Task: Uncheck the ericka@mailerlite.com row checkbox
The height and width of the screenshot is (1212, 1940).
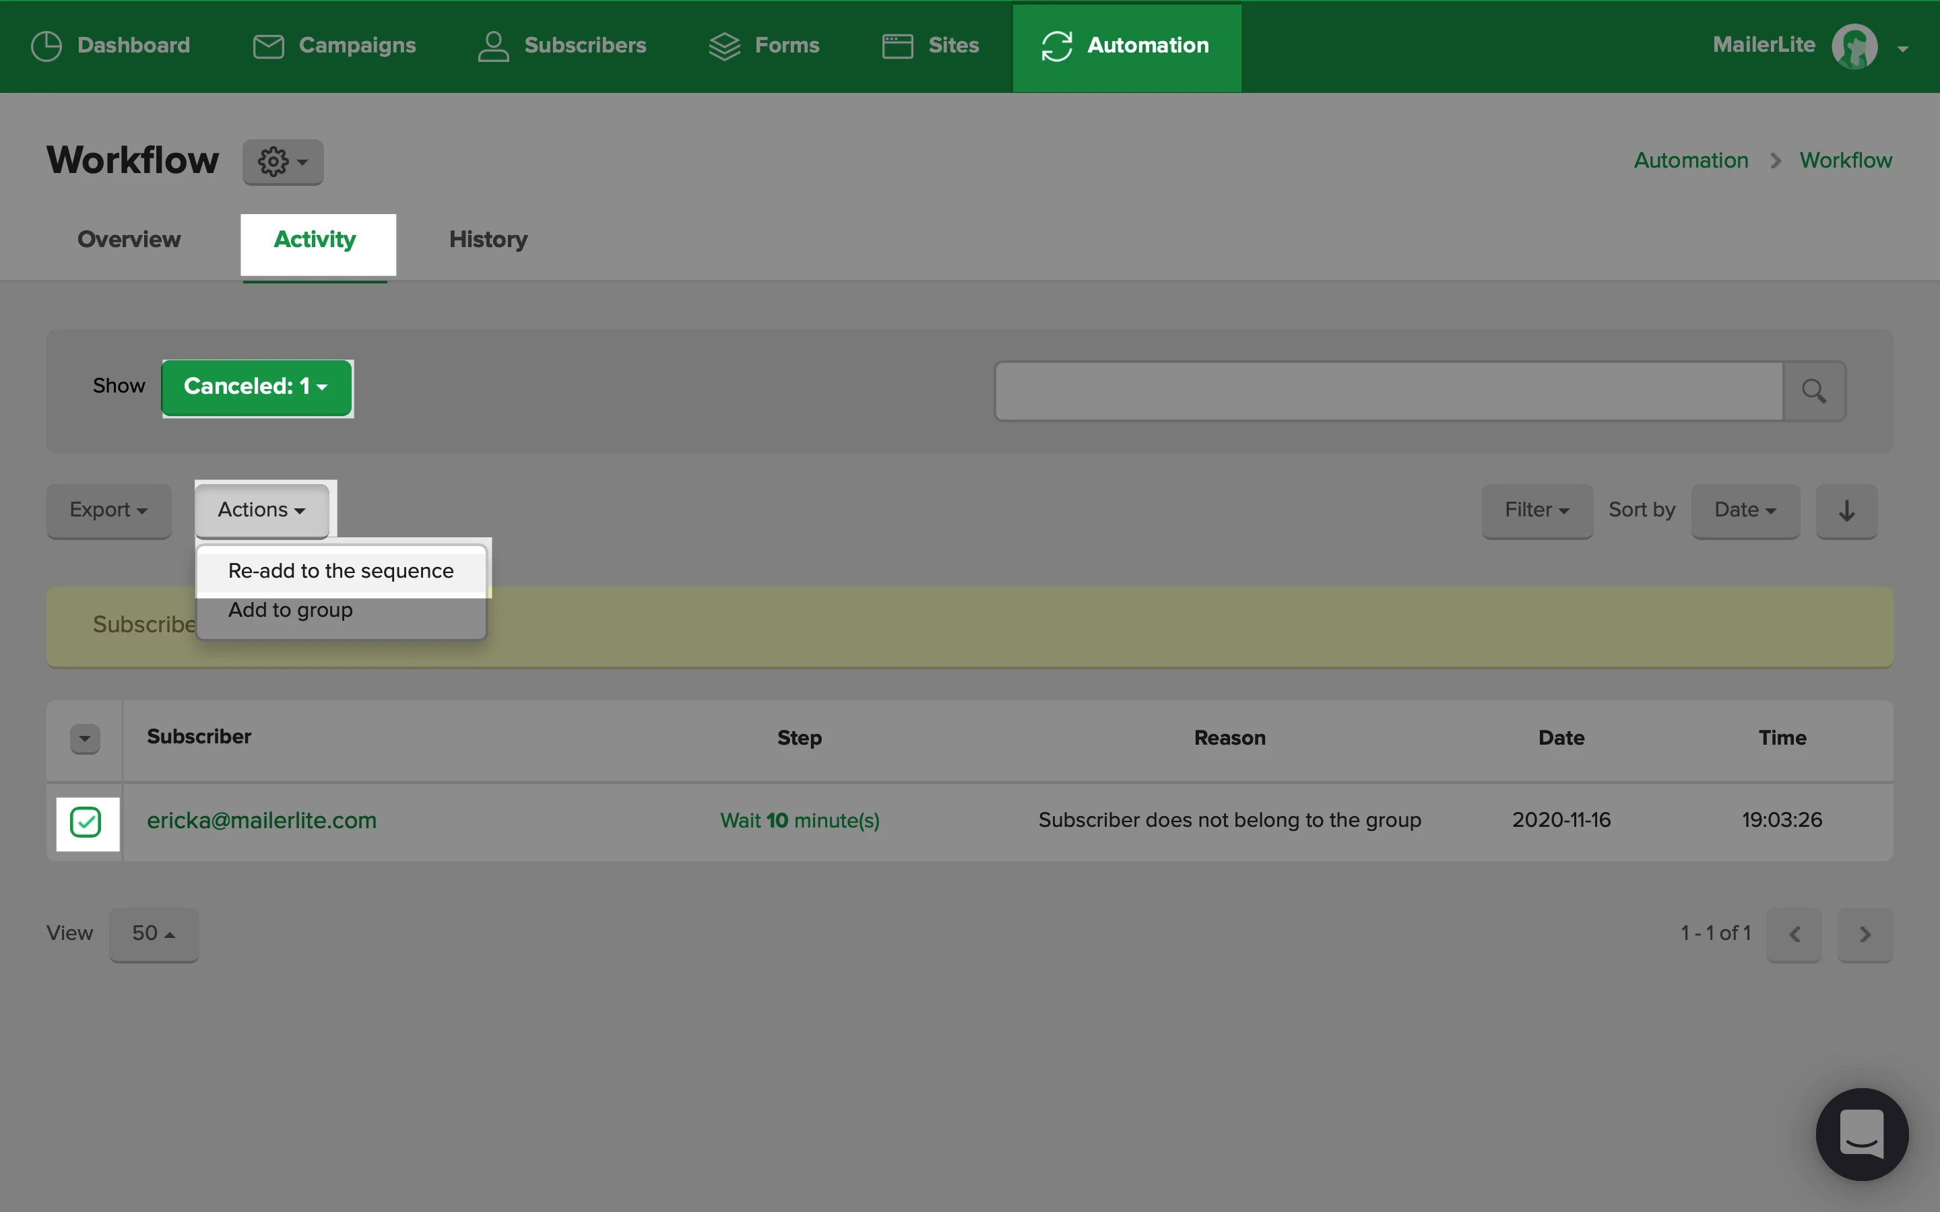Action: (86, 821)
